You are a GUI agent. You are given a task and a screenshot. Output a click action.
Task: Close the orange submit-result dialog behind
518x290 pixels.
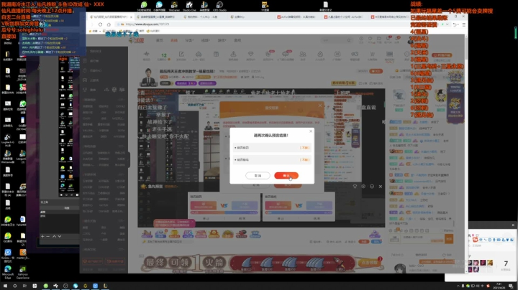point(319,106)
